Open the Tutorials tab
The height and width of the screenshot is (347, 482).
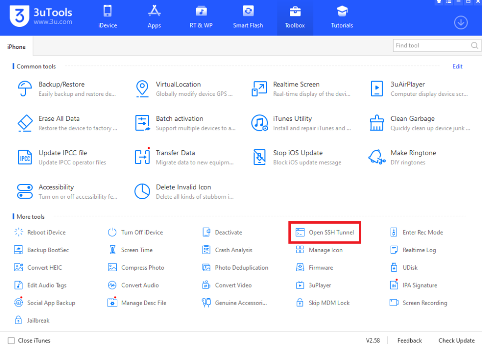tap(342, 18)
